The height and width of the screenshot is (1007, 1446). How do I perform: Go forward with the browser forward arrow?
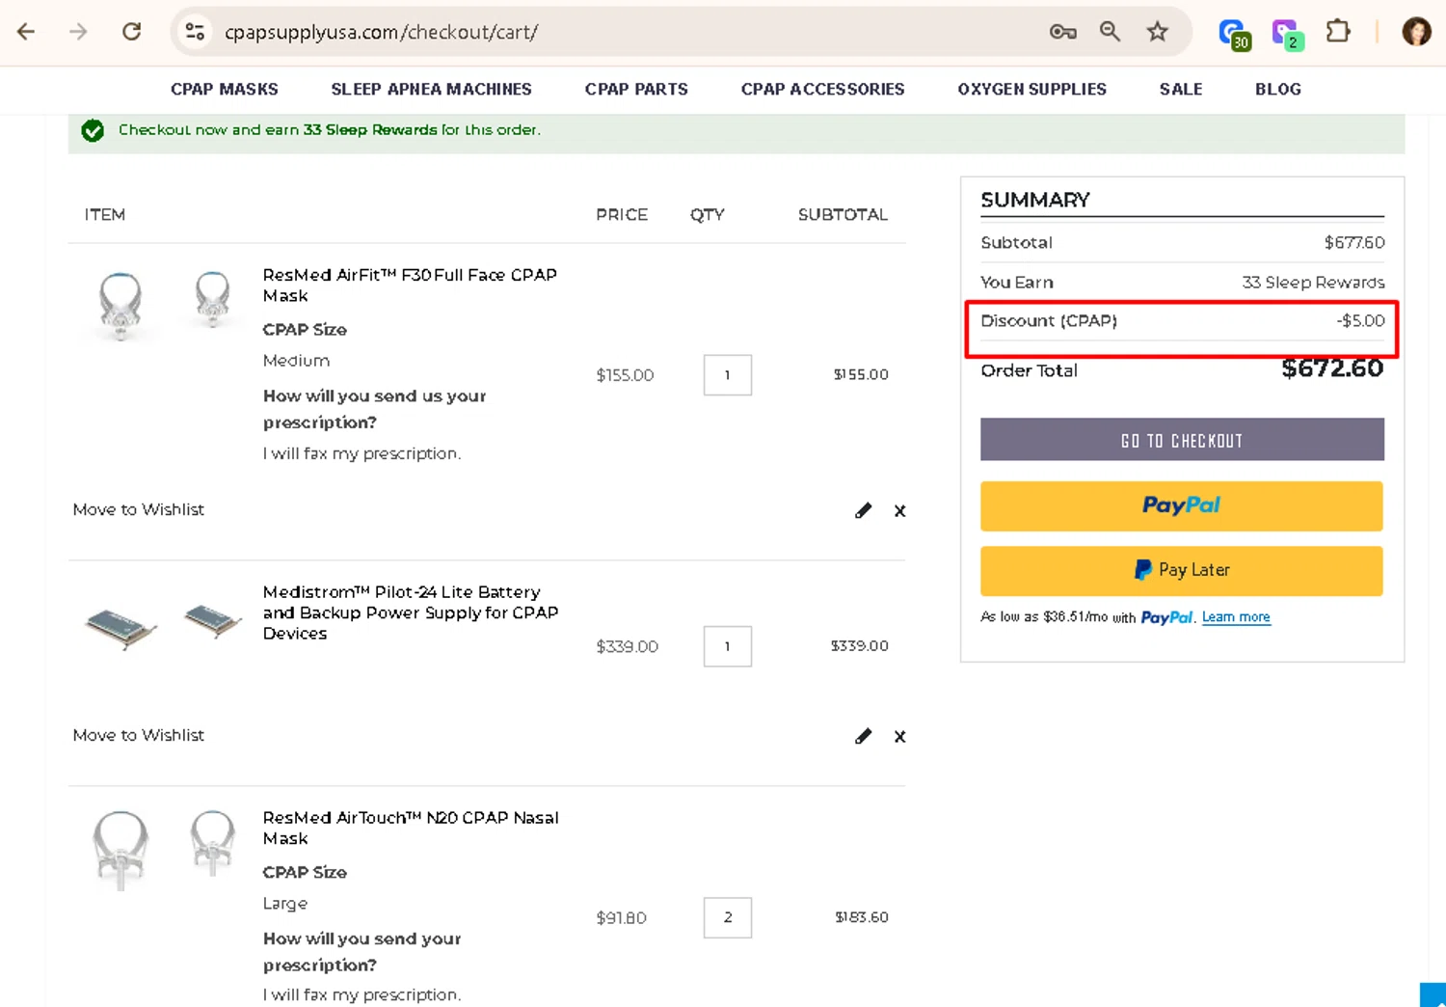(x=78, y=32)
